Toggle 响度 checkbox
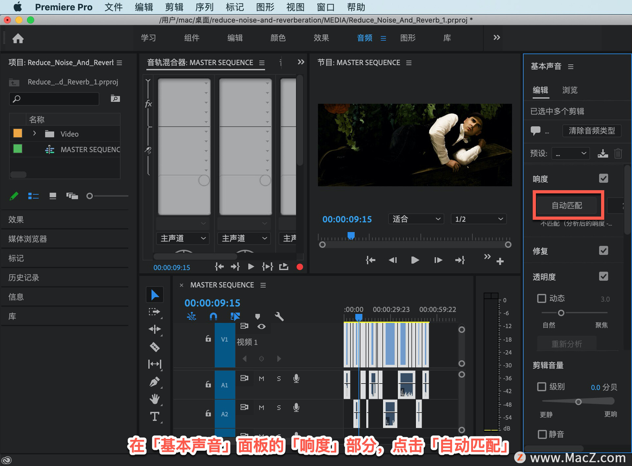632x466 pixels. (603, 178)
